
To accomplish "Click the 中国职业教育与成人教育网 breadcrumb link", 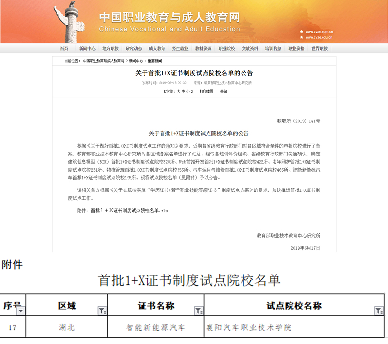I will pyautogui.click(x=103, y=61).
